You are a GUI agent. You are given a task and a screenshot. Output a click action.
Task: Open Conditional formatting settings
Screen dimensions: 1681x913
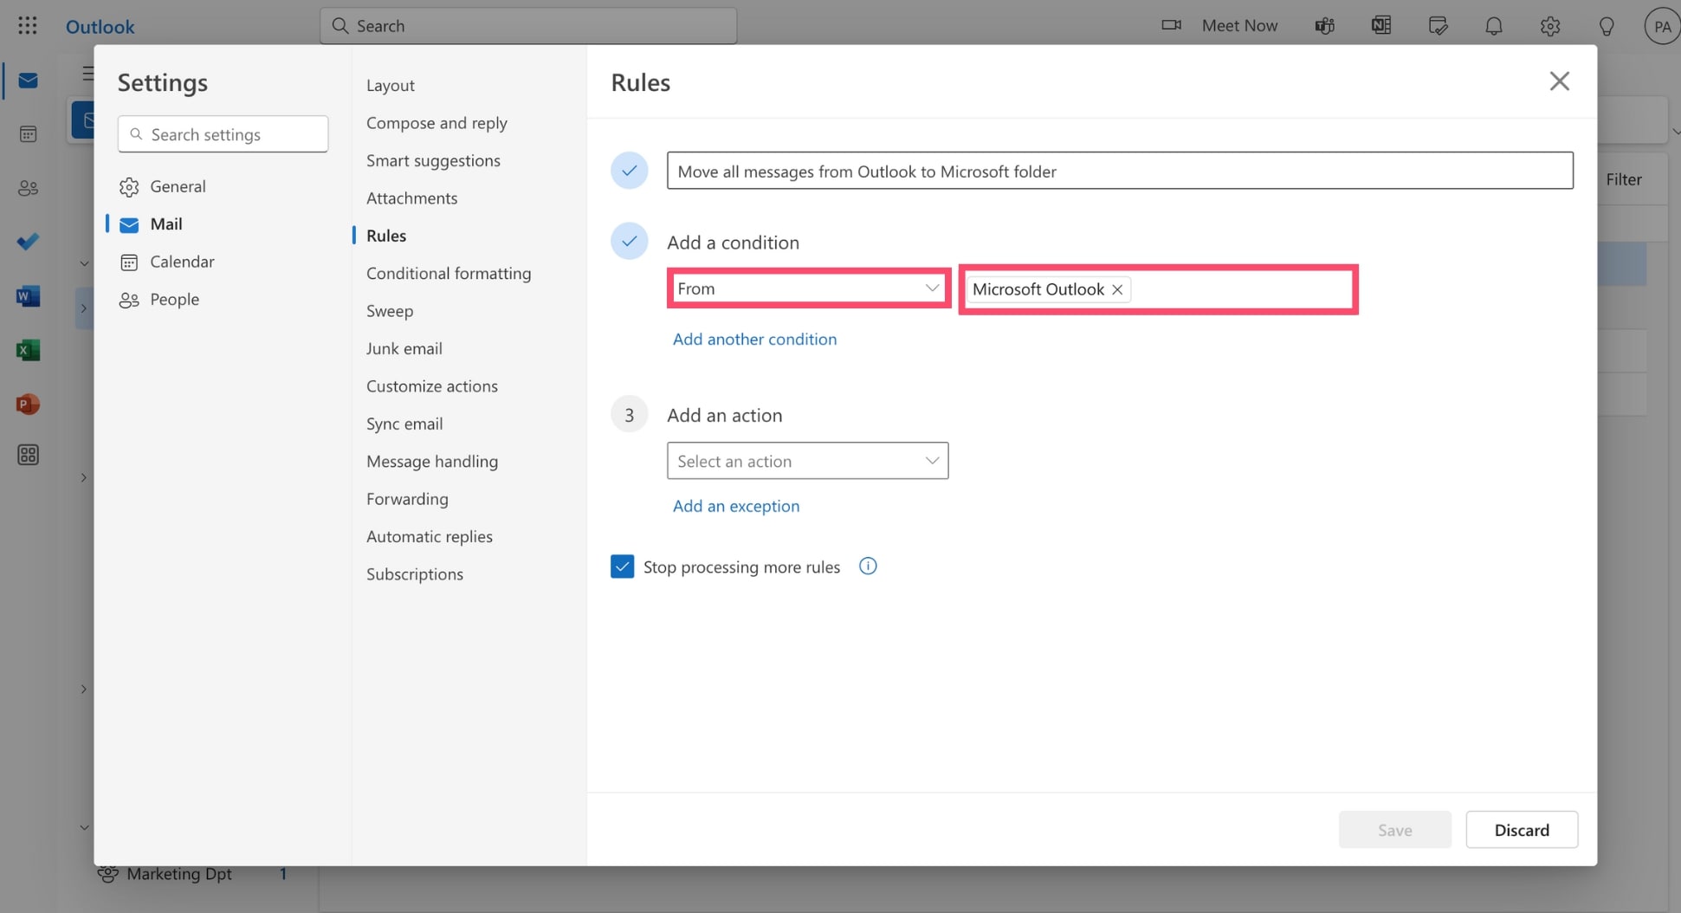449,273
